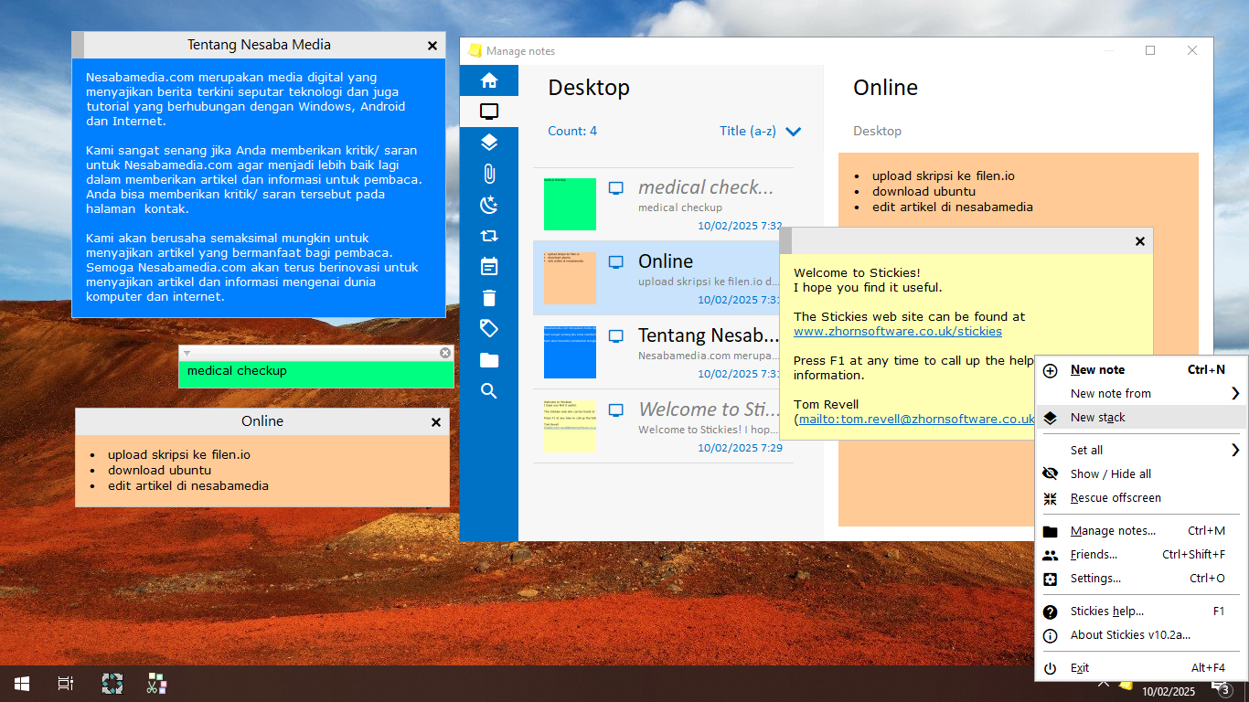
Task: Expand the New note from submenu
Action: coord(1141,394)
